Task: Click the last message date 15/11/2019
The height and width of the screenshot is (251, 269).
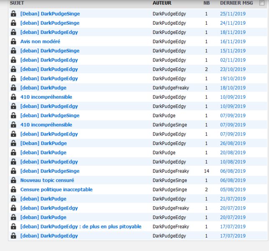Action: tap(233, 51)
